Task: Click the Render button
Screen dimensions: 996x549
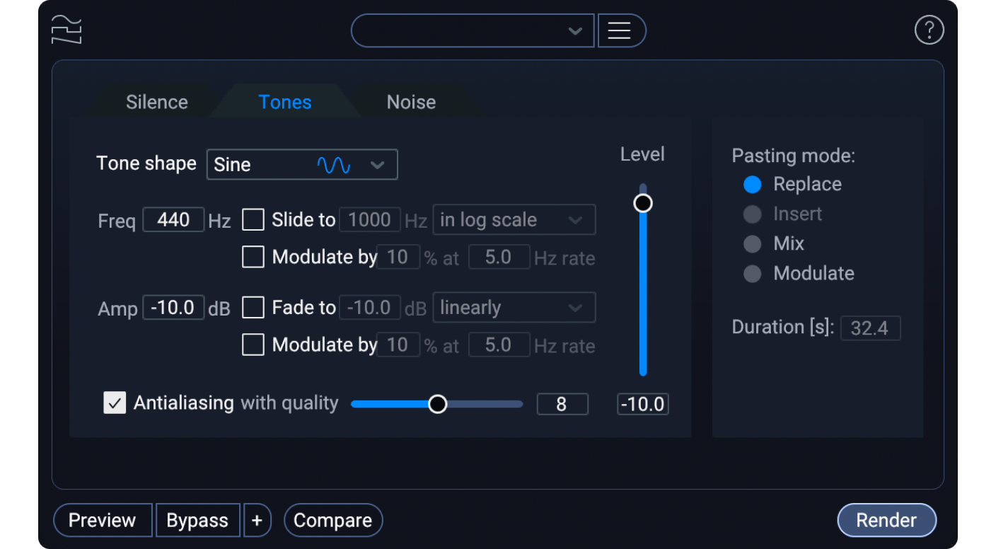Action: click(886, 521)
